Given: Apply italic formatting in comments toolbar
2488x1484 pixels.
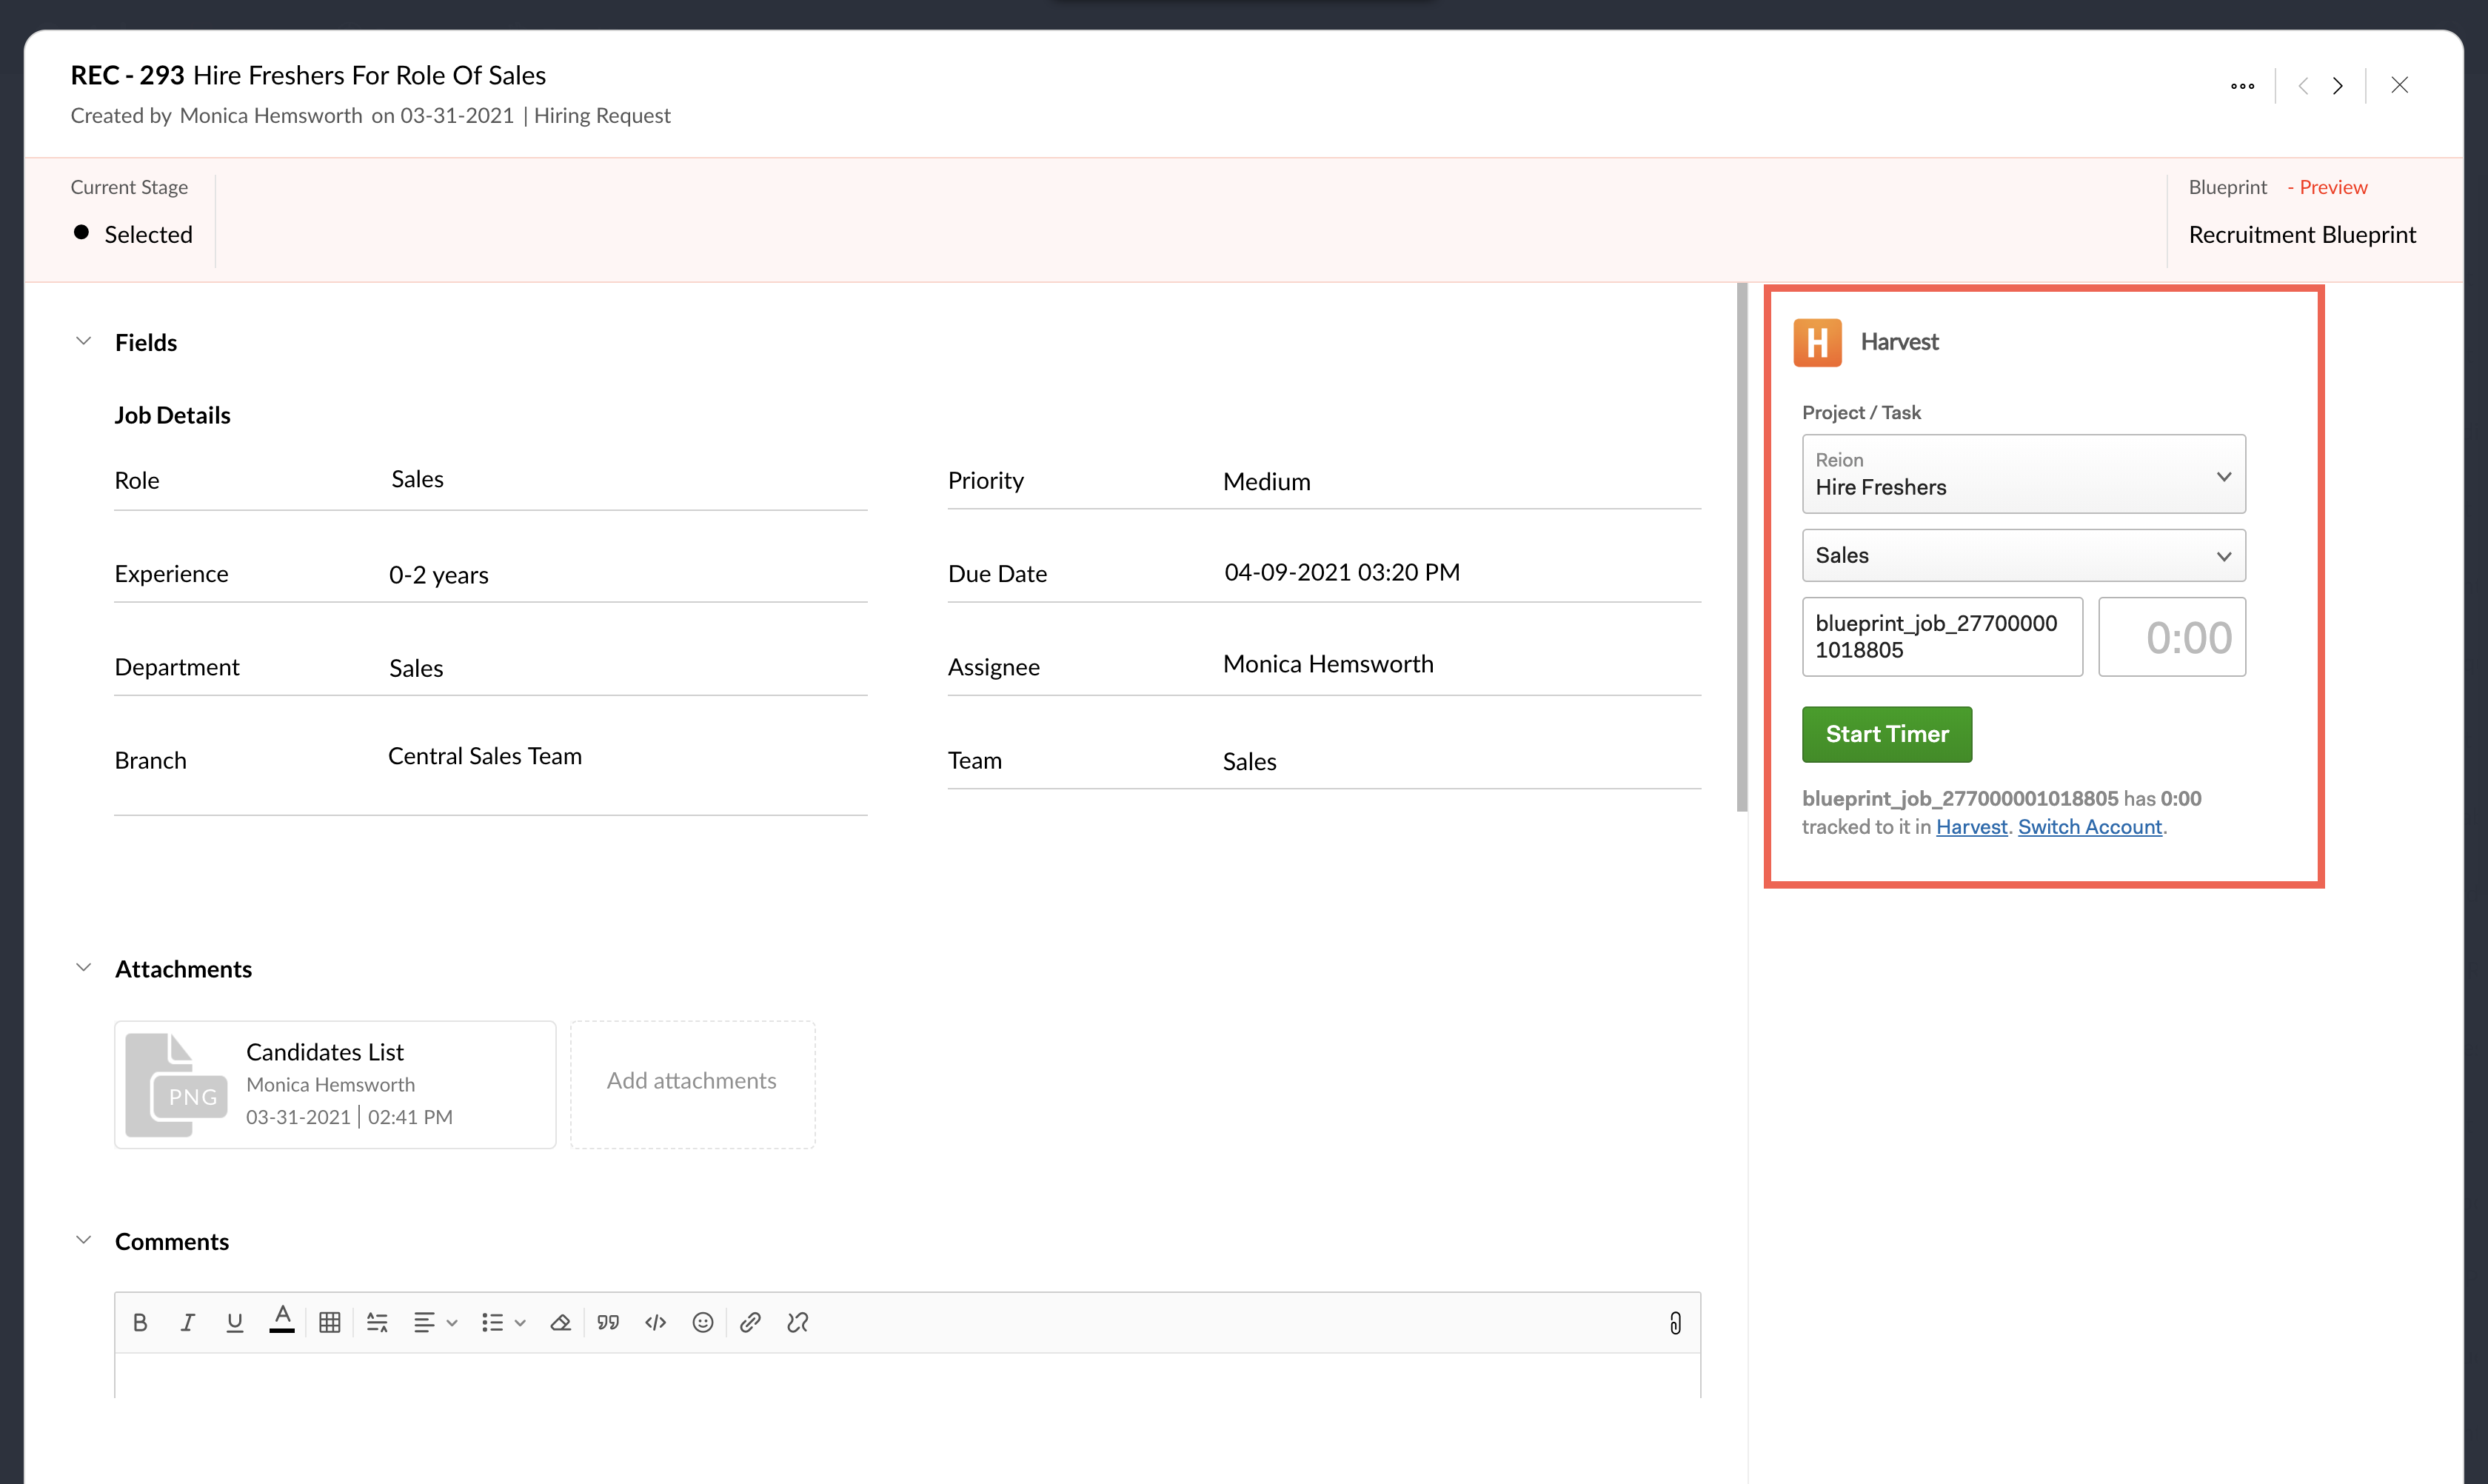Looking at the screenshot, I should 187,1323.
